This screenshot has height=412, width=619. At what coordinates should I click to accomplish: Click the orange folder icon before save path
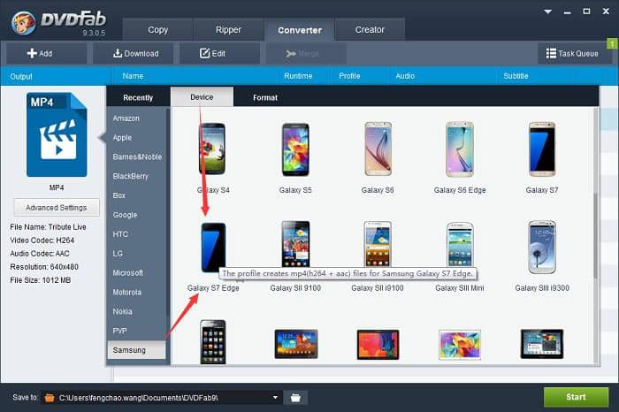[50, 397]
